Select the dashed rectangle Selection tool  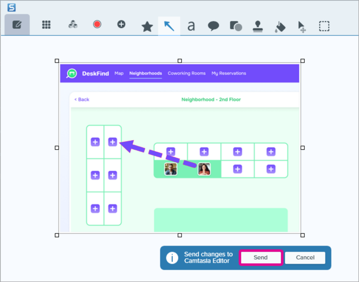pyautogui.click(x=324, y=26)
